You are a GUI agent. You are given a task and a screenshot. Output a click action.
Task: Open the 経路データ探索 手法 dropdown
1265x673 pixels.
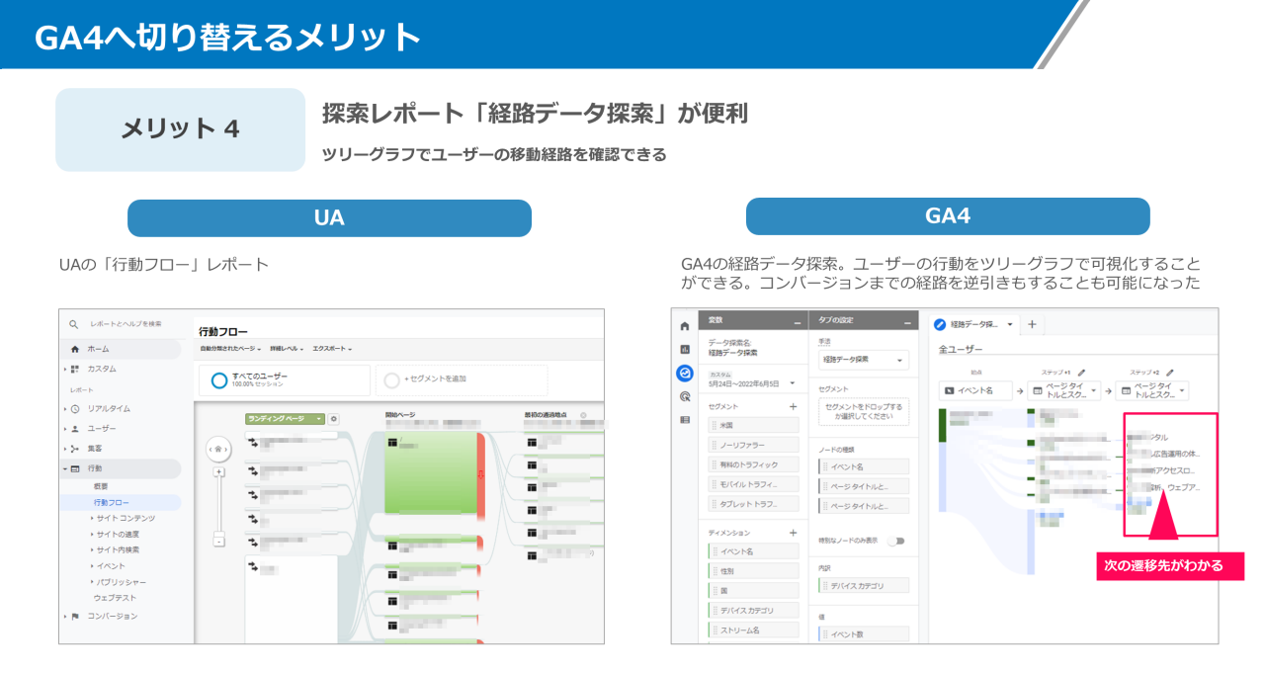863,360
